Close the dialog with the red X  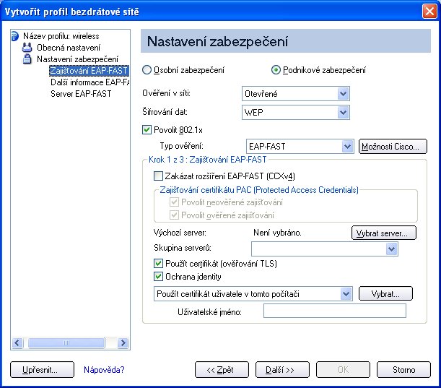[x=429, y=12]
